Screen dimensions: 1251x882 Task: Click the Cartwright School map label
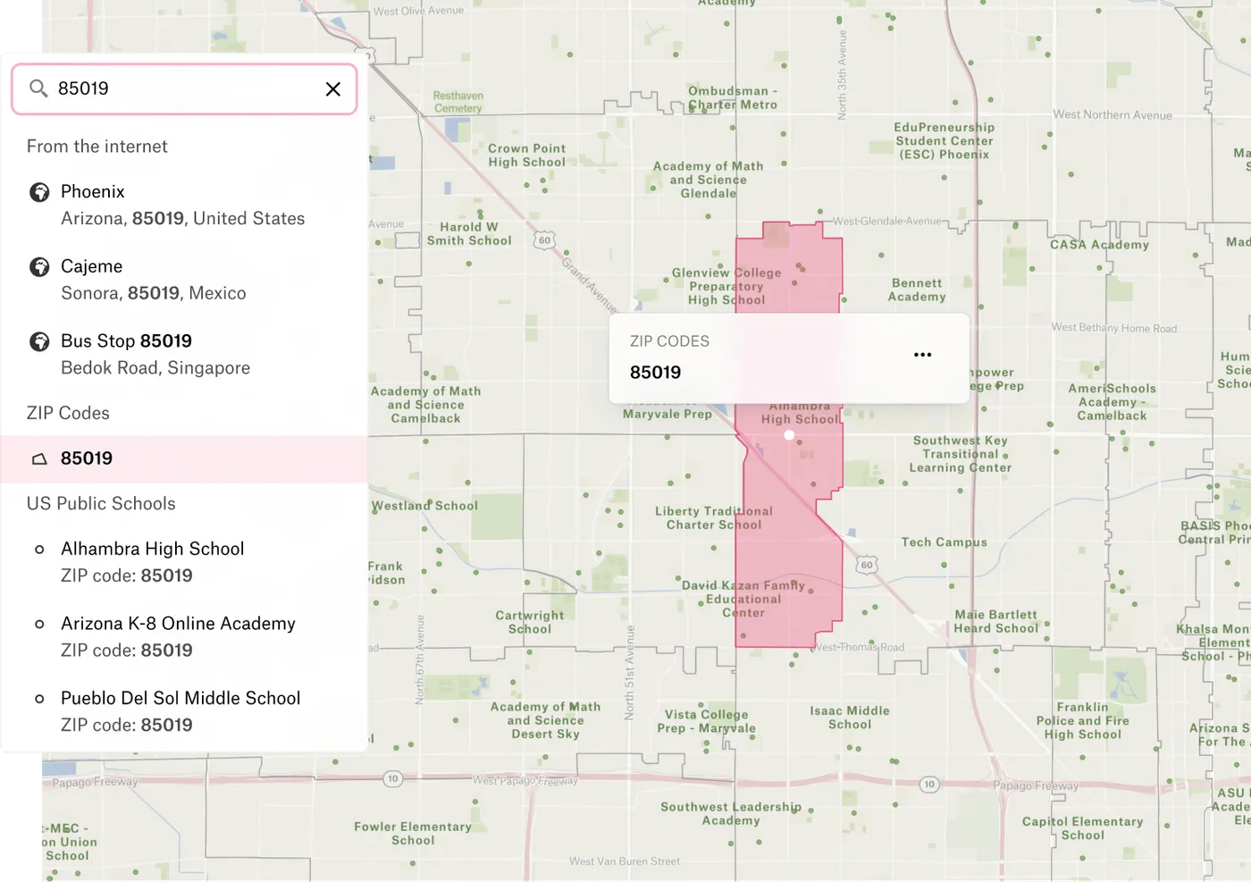[530, 622]
